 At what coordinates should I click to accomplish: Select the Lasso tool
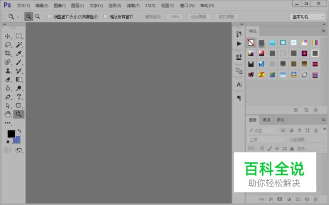[8, 45]
